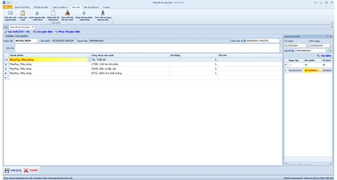Screen dimensions: 337x180
Task: Click the LƯU (F2) save button
Action: (x=13, y=170)
